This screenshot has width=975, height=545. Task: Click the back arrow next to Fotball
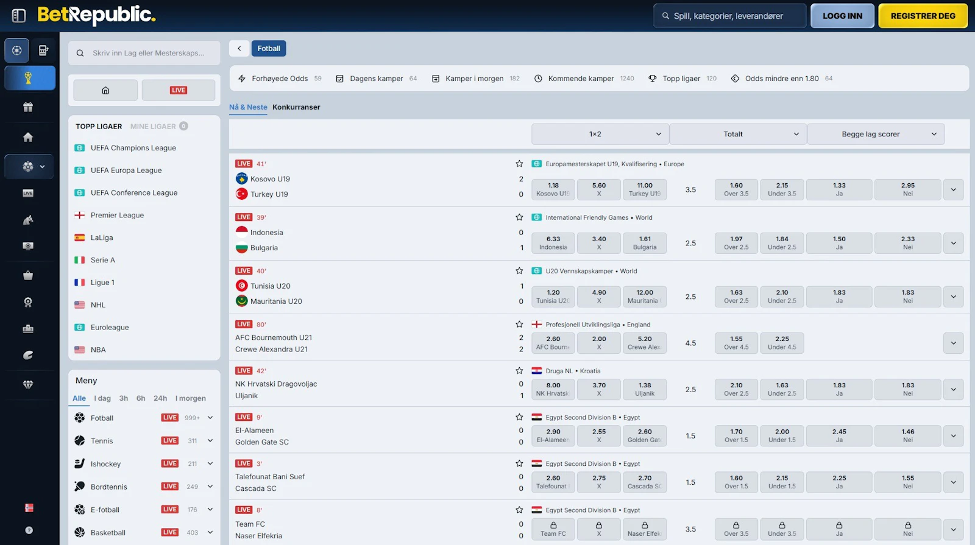pyautogui.click(x=239, y=49)
